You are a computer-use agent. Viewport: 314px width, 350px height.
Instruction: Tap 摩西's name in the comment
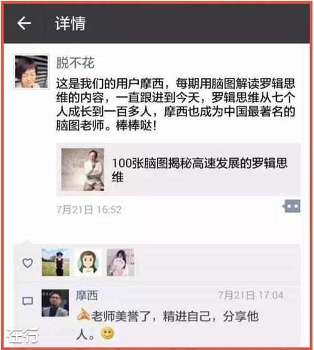(87, 295)
